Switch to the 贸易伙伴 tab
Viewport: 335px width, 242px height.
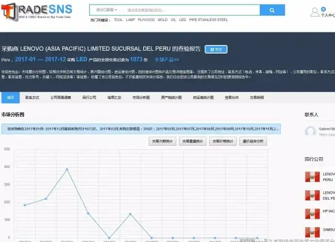pos(231,97)
